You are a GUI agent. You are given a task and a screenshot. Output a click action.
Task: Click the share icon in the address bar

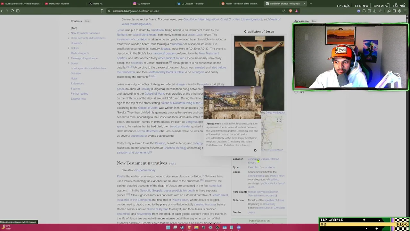pos(284,11)
